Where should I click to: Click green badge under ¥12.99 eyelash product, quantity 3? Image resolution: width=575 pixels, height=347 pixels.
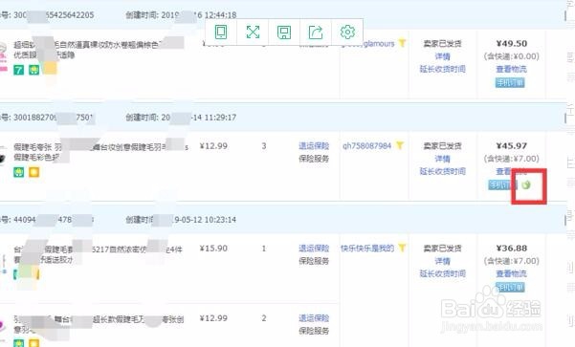coord(19,172)
